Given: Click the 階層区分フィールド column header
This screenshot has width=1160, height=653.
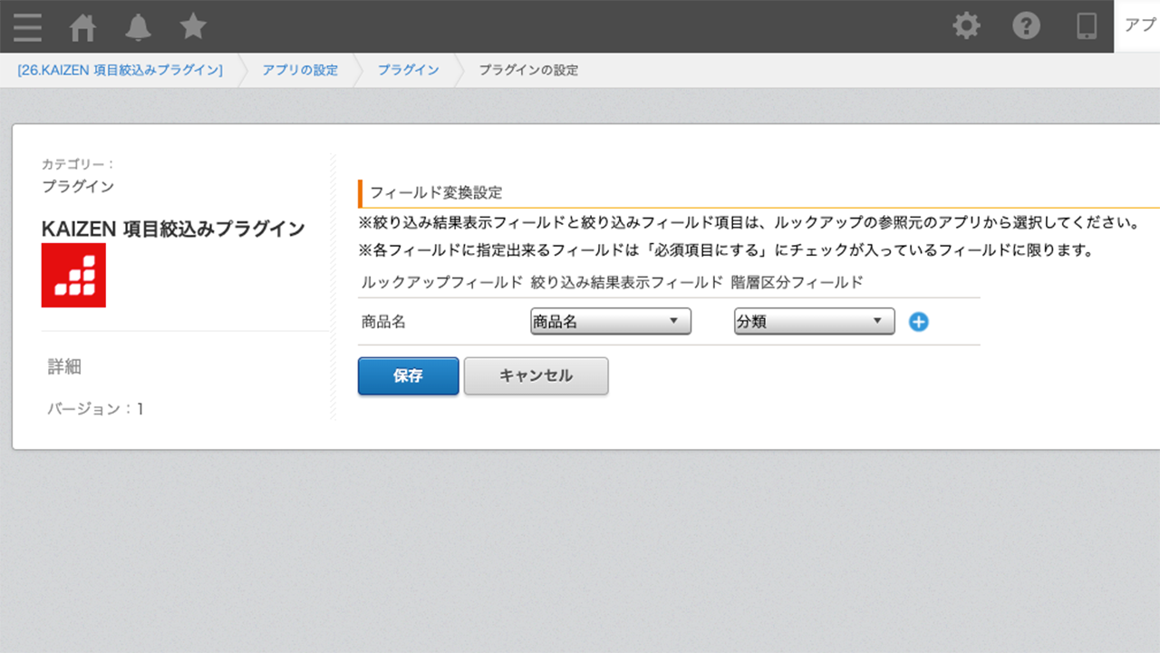Looking at the screenshot, I should click(x=797, y=282).
